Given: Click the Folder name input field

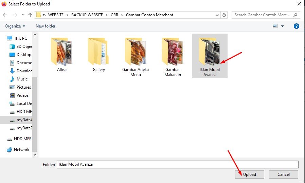Looking at the screenshot, I should pos(177,164).
